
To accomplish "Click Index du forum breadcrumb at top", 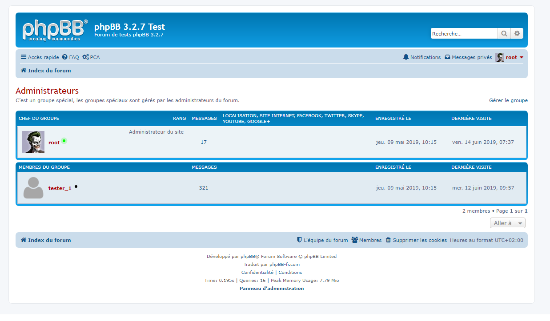I will click(x=46, y=71).
